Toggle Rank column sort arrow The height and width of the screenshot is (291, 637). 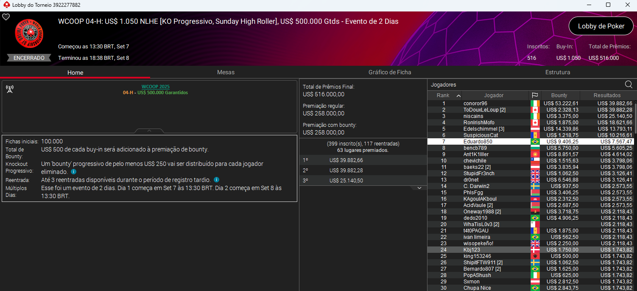(458, 96)
